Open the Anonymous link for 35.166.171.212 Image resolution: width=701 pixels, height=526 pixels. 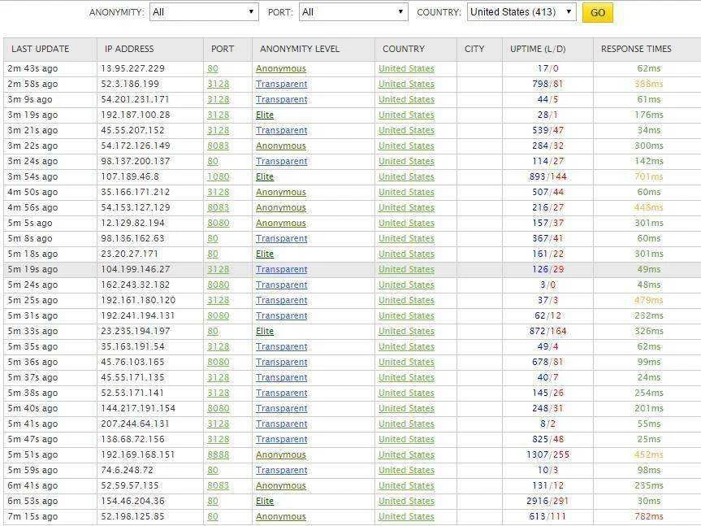[x=281, y=192]
